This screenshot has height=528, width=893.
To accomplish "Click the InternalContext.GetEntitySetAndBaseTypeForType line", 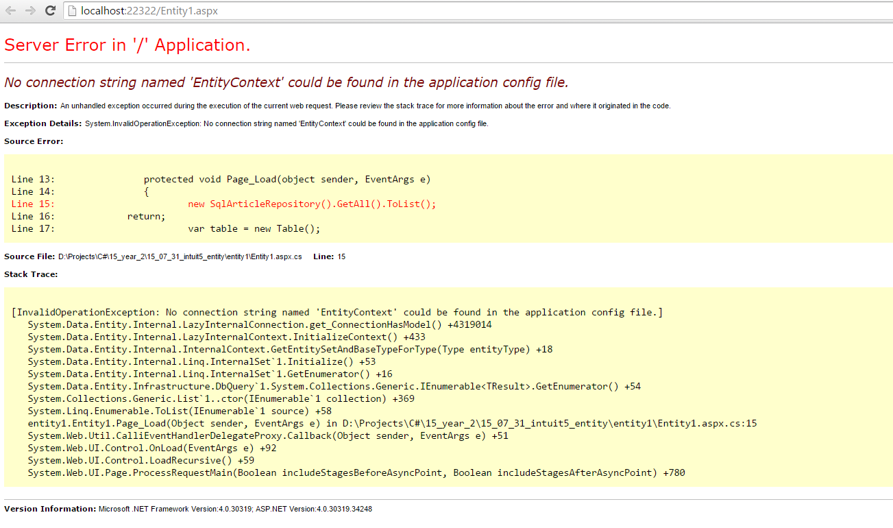I will point(291,350).
